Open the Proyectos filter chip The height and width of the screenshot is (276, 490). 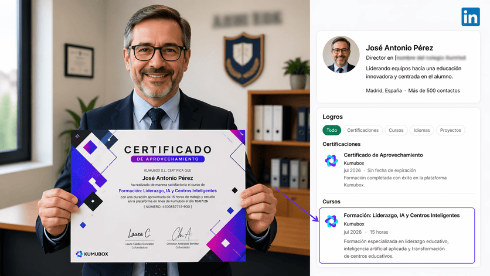450,130
